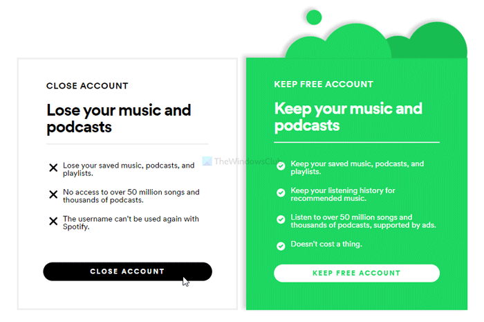Click 'The username can't be used again' text
The height and width of the screenshot is (322, 484).
[131, 222]
